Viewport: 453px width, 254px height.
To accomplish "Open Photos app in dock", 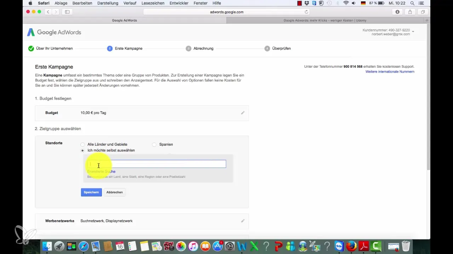I will pos(181,246).
